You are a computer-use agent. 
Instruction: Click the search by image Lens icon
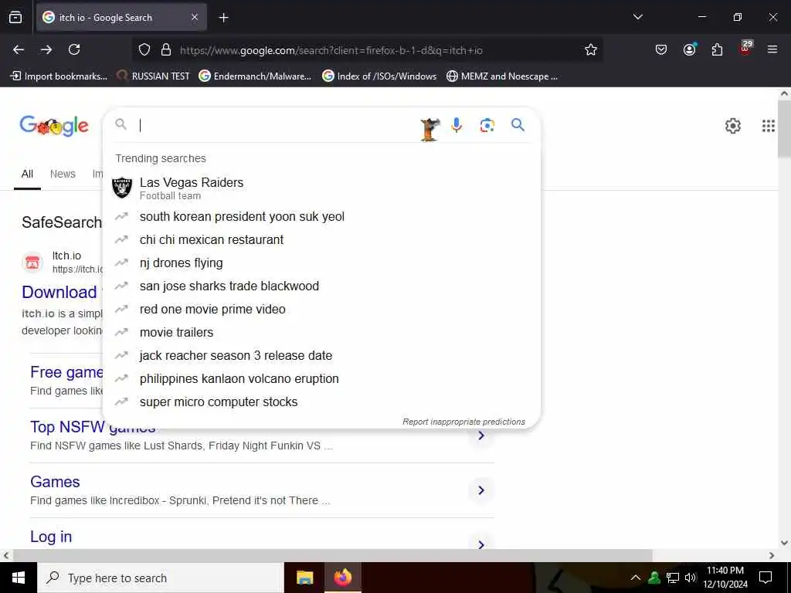click(487, 125)
